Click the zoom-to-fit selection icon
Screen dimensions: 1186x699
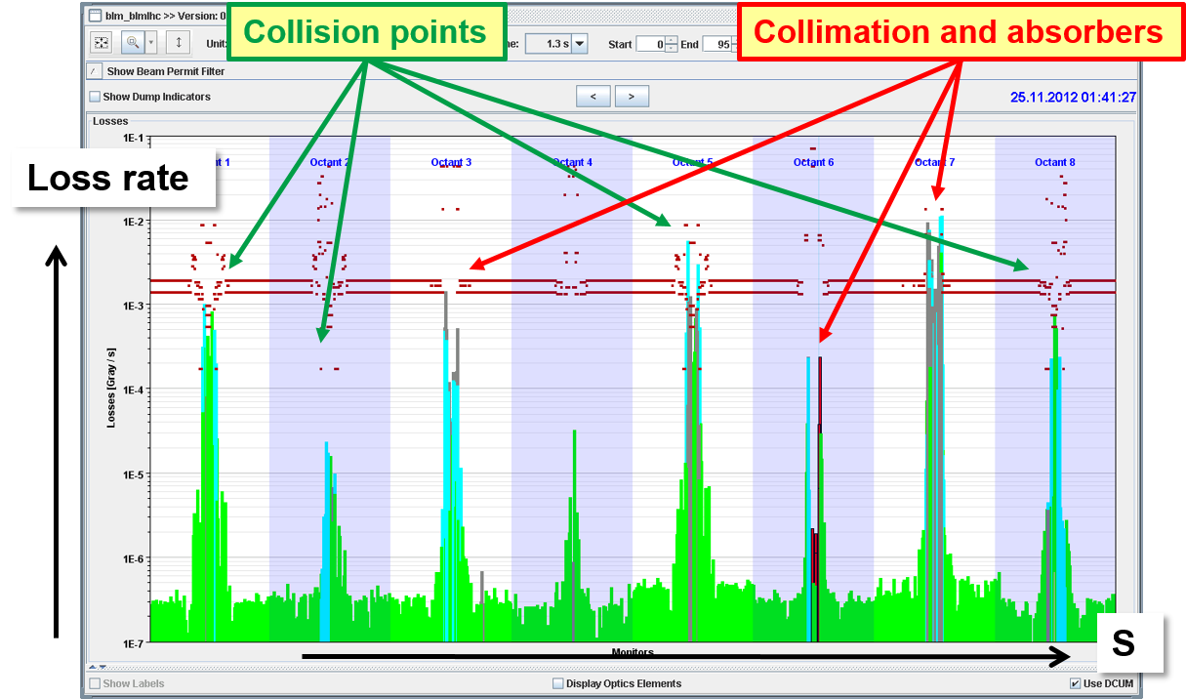click(x=102, y=43)
